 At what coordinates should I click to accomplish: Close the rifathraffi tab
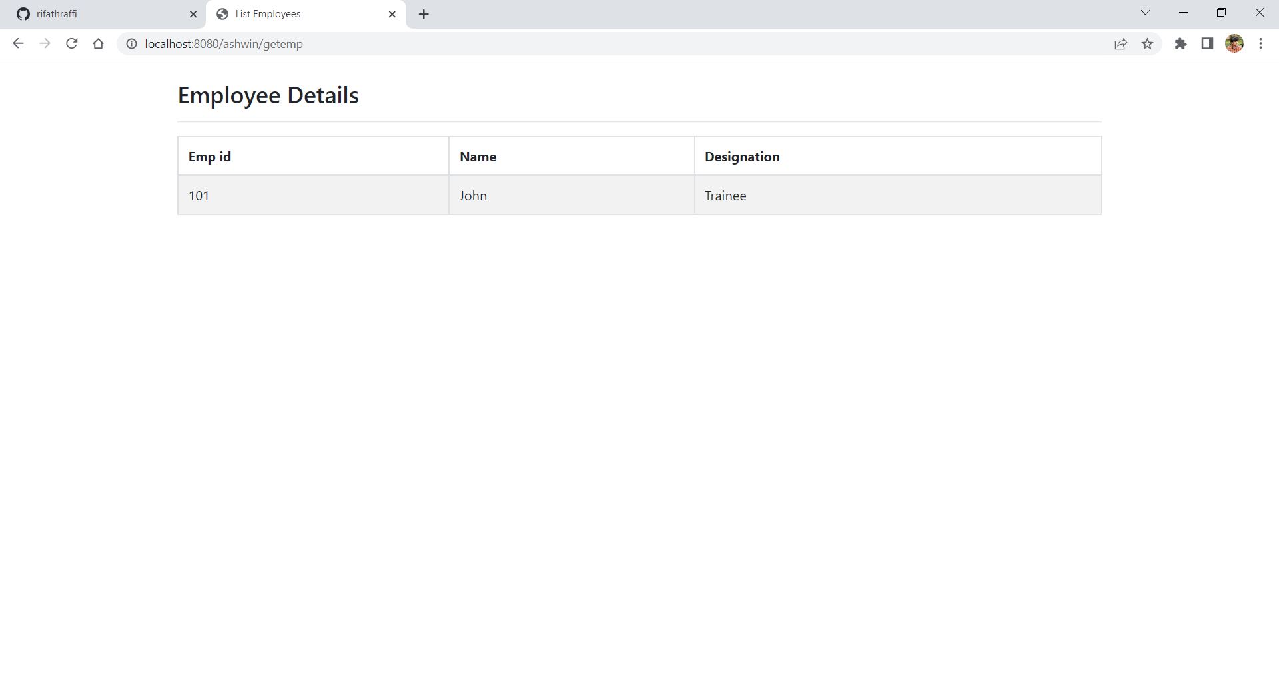[193, 13]
